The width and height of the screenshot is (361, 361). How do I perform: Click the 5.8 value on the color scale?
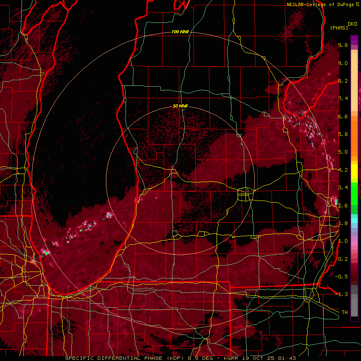point(343,134)
